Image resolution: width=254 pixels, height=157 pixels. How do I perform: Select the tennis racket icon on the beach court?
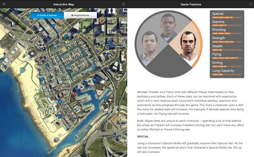(x=58, y=124)
